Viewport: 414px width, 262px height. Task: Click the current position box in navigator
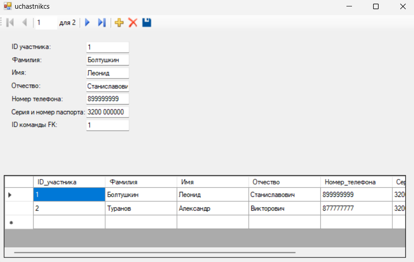[x=46, y=22]
